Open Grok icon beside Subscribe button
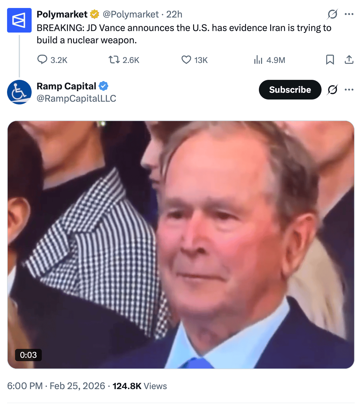 pyautogui.click(x=332, y=90)
